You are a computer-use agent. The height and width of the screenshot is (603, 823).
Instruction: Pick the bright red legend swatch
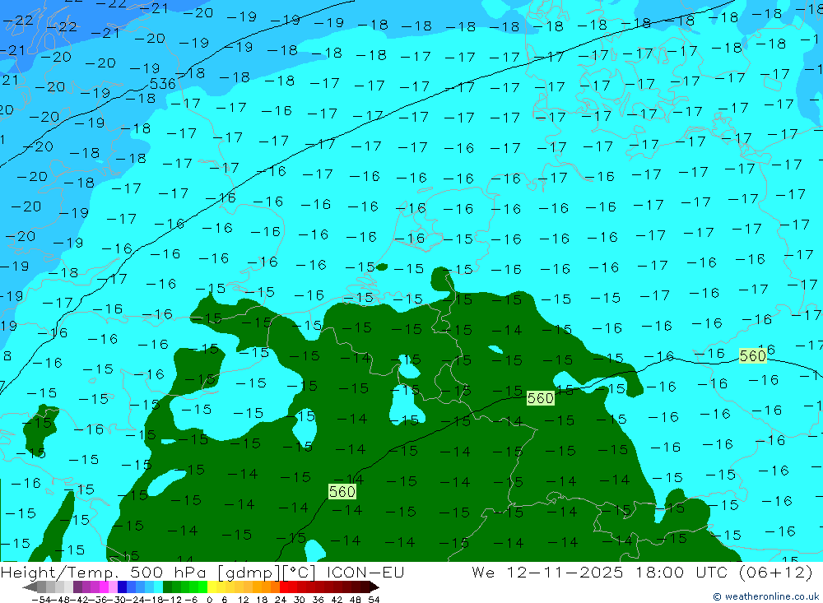[x=284, y=587]
